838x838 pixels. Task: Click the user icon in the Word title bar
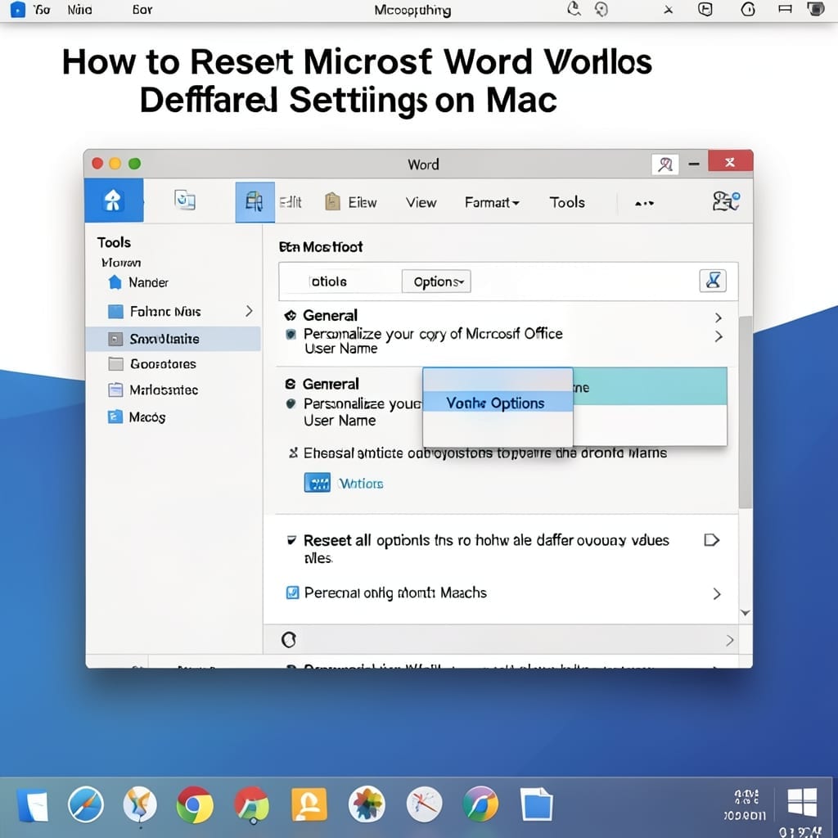[x=665, y=164]
